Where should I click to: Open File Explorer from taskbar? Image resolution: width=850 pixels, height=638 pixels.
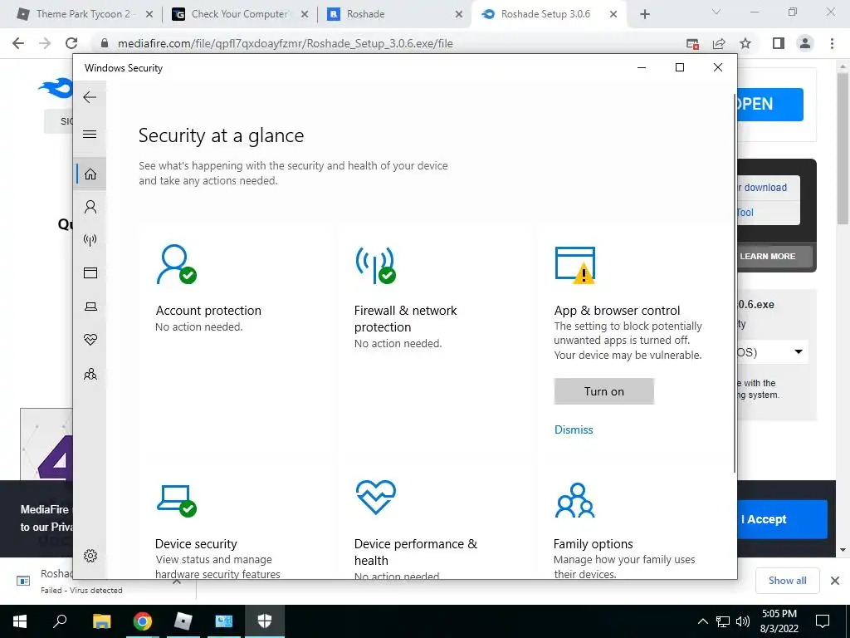[101, 621]
